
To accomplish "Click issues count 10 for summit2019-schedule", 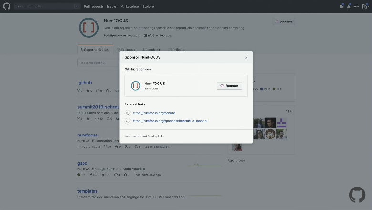I will 99,119.
